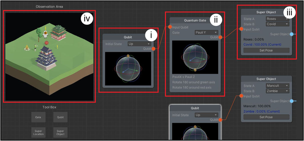Click the Bloch sphere in the Quantum Gate node
The image size is (304, 141).
195,57
